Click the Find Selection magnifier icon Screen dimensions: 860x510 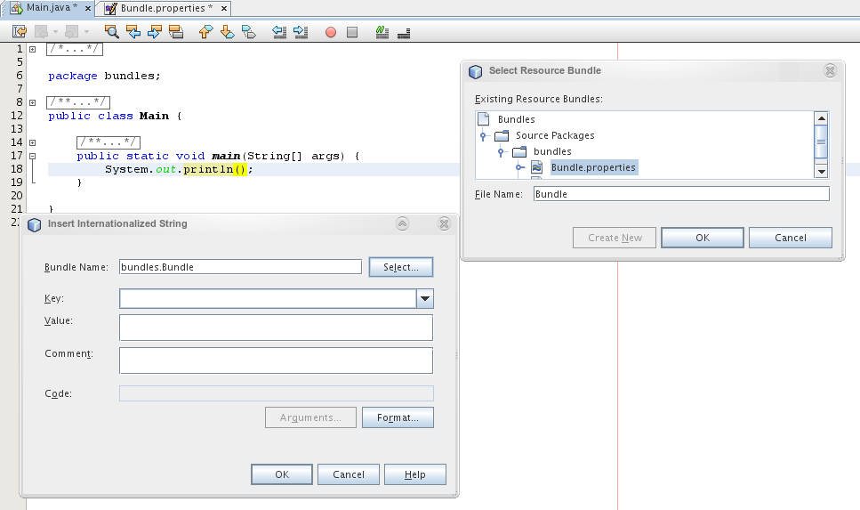tap(111, 32)
